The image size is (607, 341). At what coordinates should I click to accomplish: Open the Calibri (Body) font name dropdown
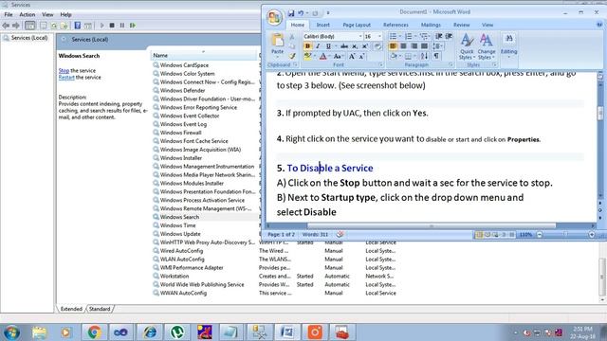coord(360,36)
